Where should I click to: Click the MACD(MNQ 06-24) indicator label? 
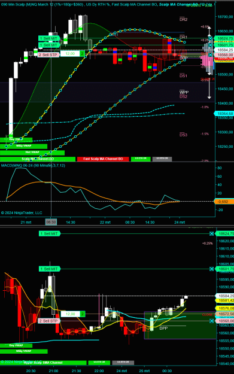click(33, 165)
